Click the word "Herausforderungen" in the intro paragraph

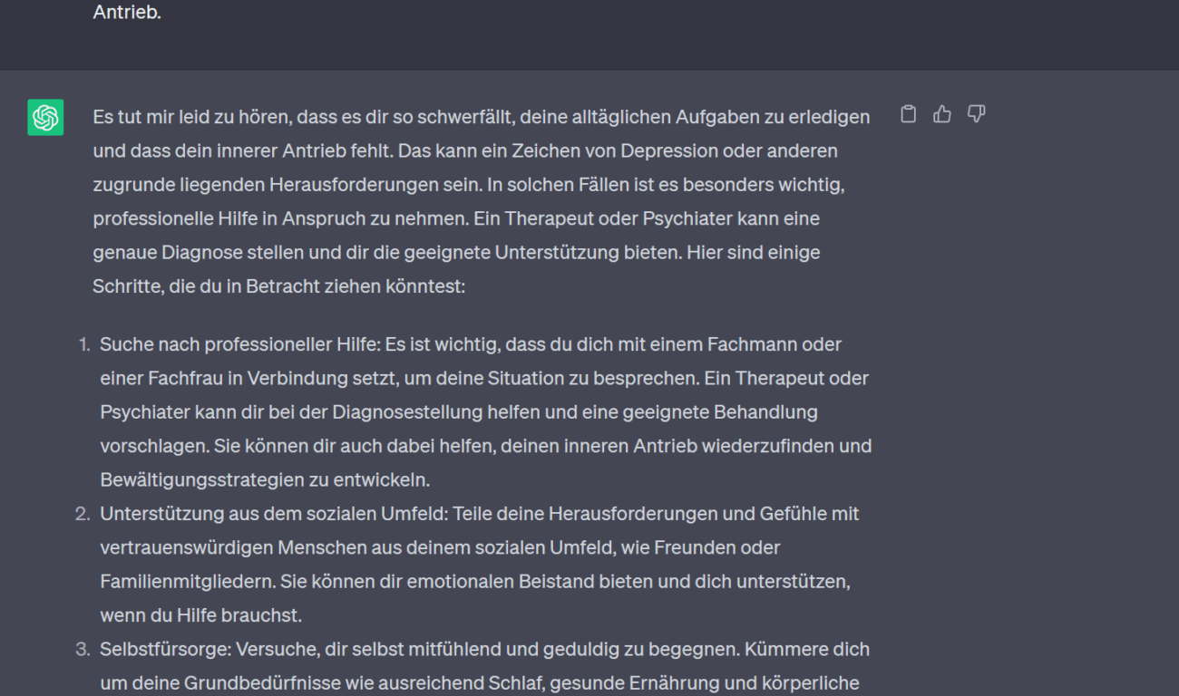(374, 185)
